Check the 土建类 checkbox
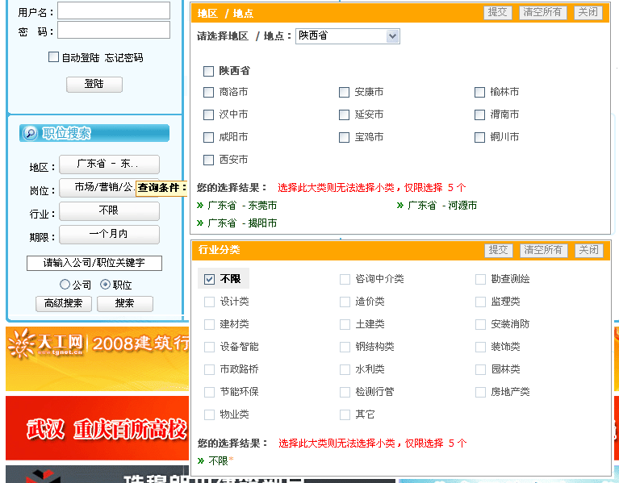Screen dimensions: 619x483 pos(345,324)
